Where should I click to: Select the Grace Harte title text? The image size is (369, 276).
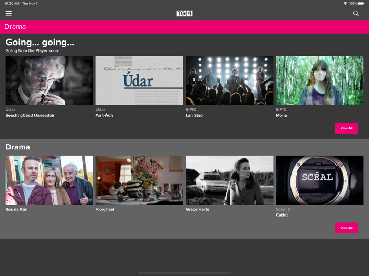[x=198, y=209]
